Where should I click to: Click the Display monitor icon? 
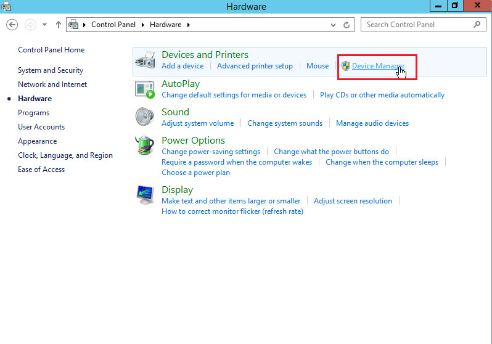pos(145,195)
